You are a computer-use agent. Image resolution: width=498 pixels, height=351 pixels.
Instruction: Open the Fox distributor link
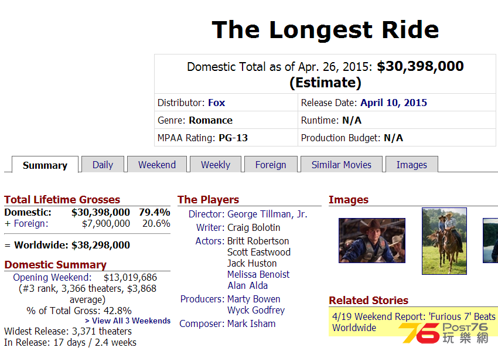coord(217,103)
